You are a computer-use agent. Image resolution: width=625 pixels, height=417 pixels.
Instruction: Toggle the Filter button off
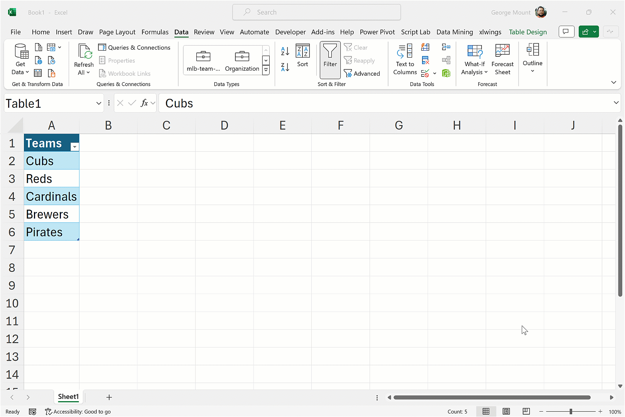pyautogui.click(x=330, y=59)
